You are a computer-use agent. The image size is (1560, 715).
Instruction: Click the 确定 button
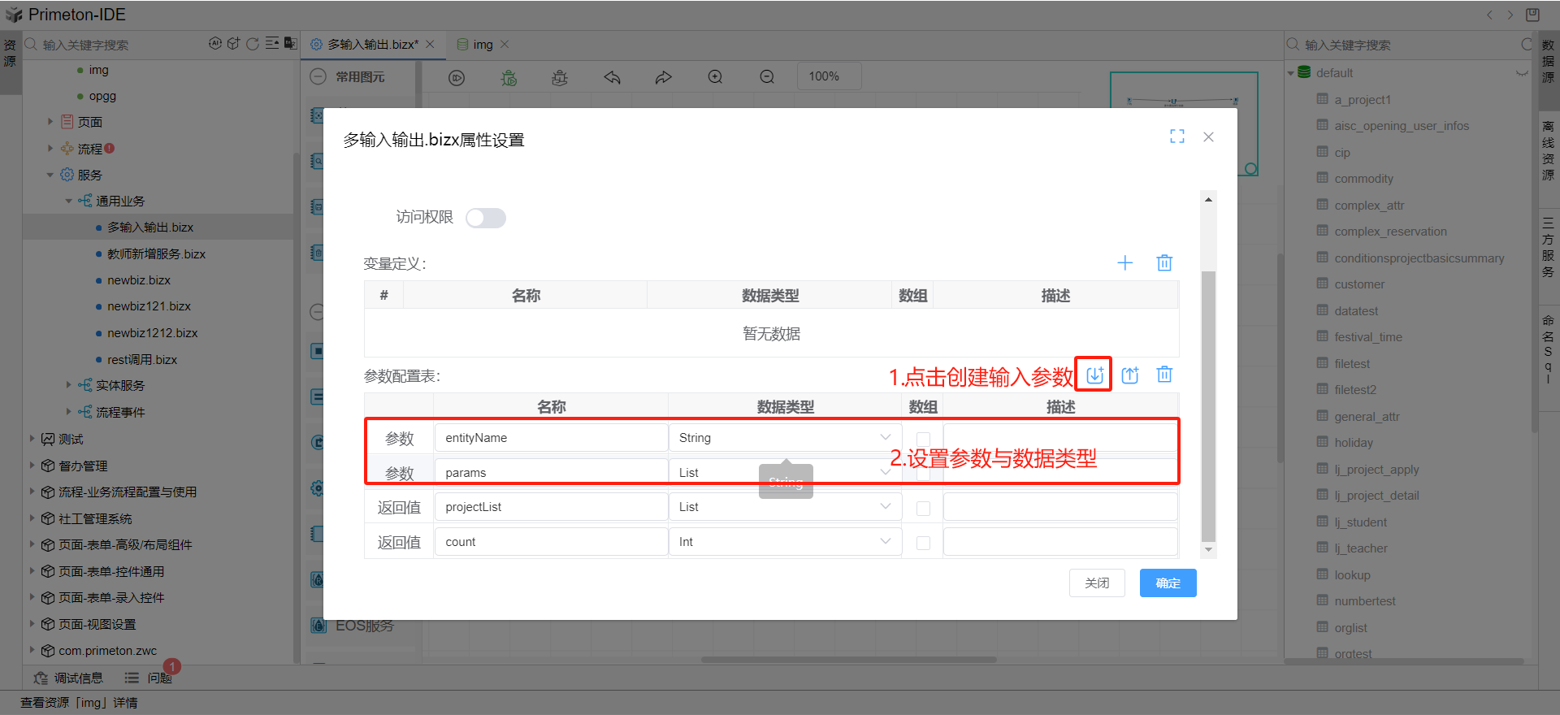coord(1168,583)
